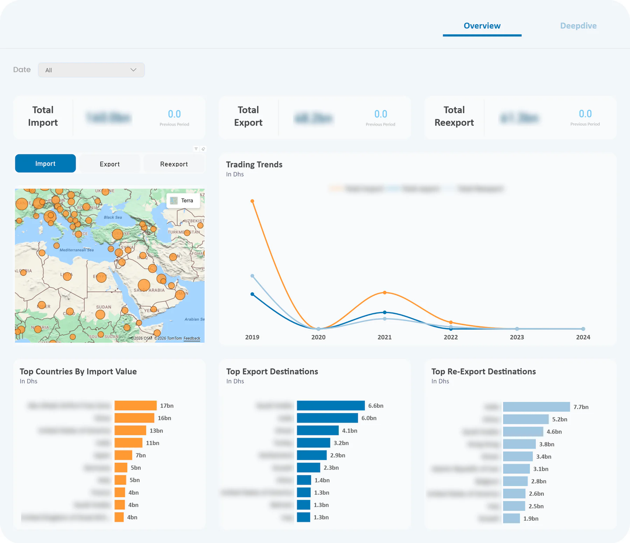The image size is (630, 543).
Task: Switch map view to Export
Action: tap(110, 164)
